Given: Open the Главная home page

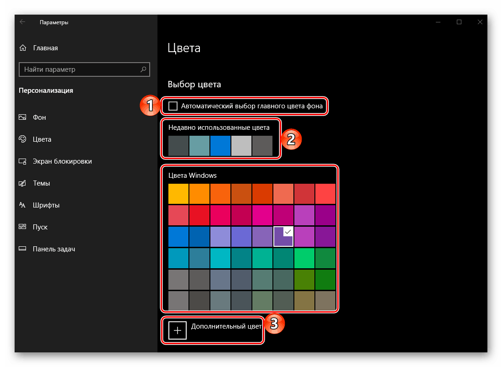Looking at the screenshot, I should click(46, 48).
